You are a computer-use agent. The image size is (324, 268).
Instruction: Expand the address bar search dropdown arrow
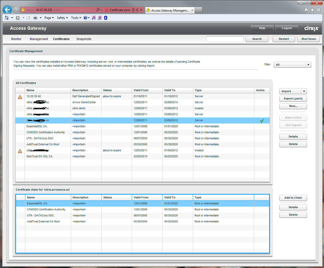coord(102,10)
